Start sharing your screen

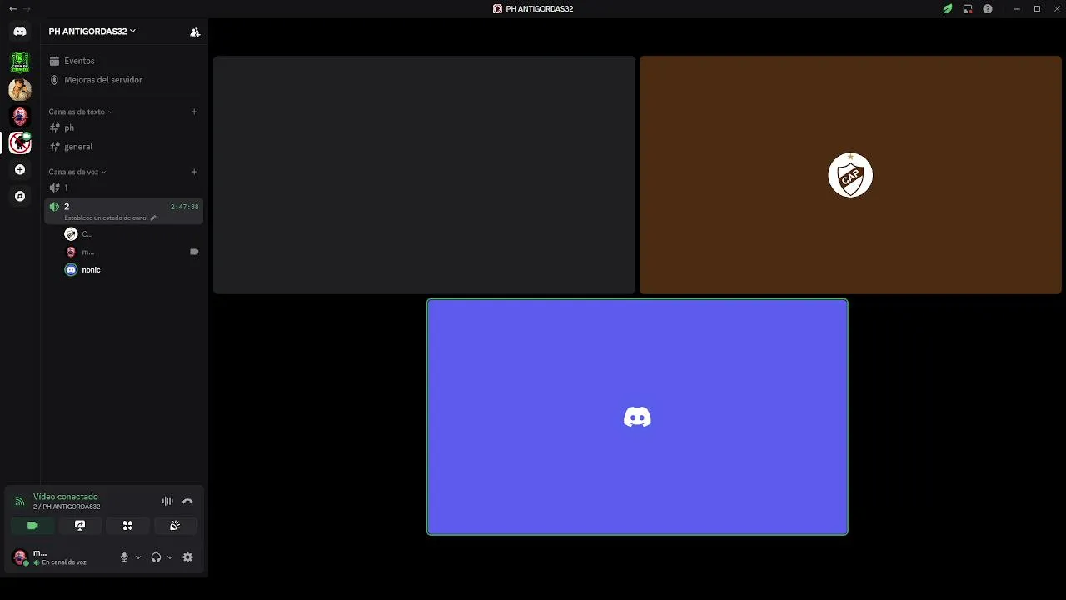point(80,526)
